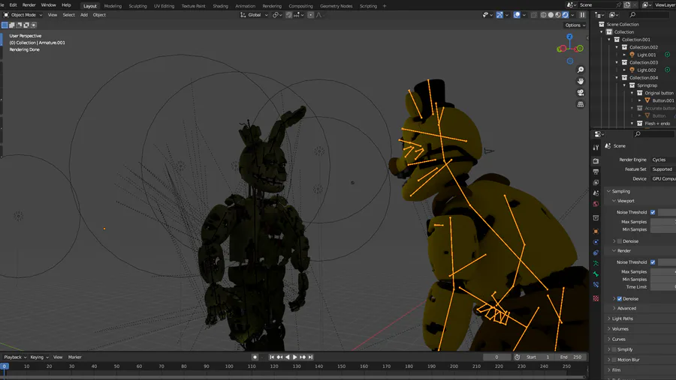The height and width of the screenshot is (380, 676).
Task: Open the Options dropdown in viewport
Action: point(575,25)
